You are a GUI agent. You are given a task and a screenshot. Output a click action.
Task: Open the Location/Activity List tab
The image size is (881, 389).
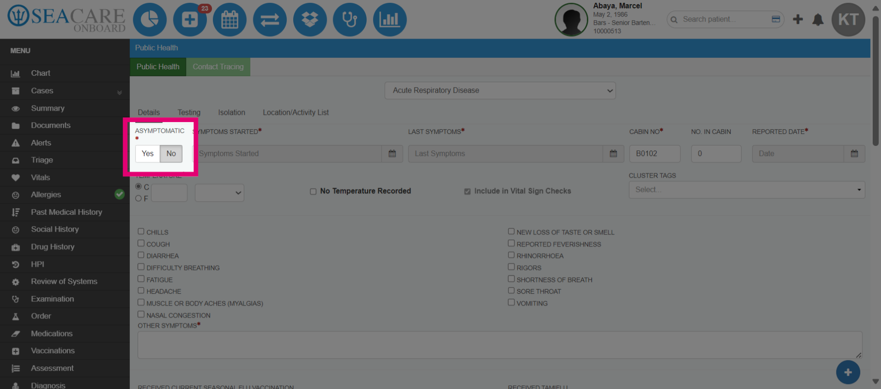296,112
